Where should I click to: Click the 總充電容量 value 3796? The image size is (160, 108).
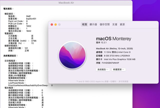[x=34, y=41]
